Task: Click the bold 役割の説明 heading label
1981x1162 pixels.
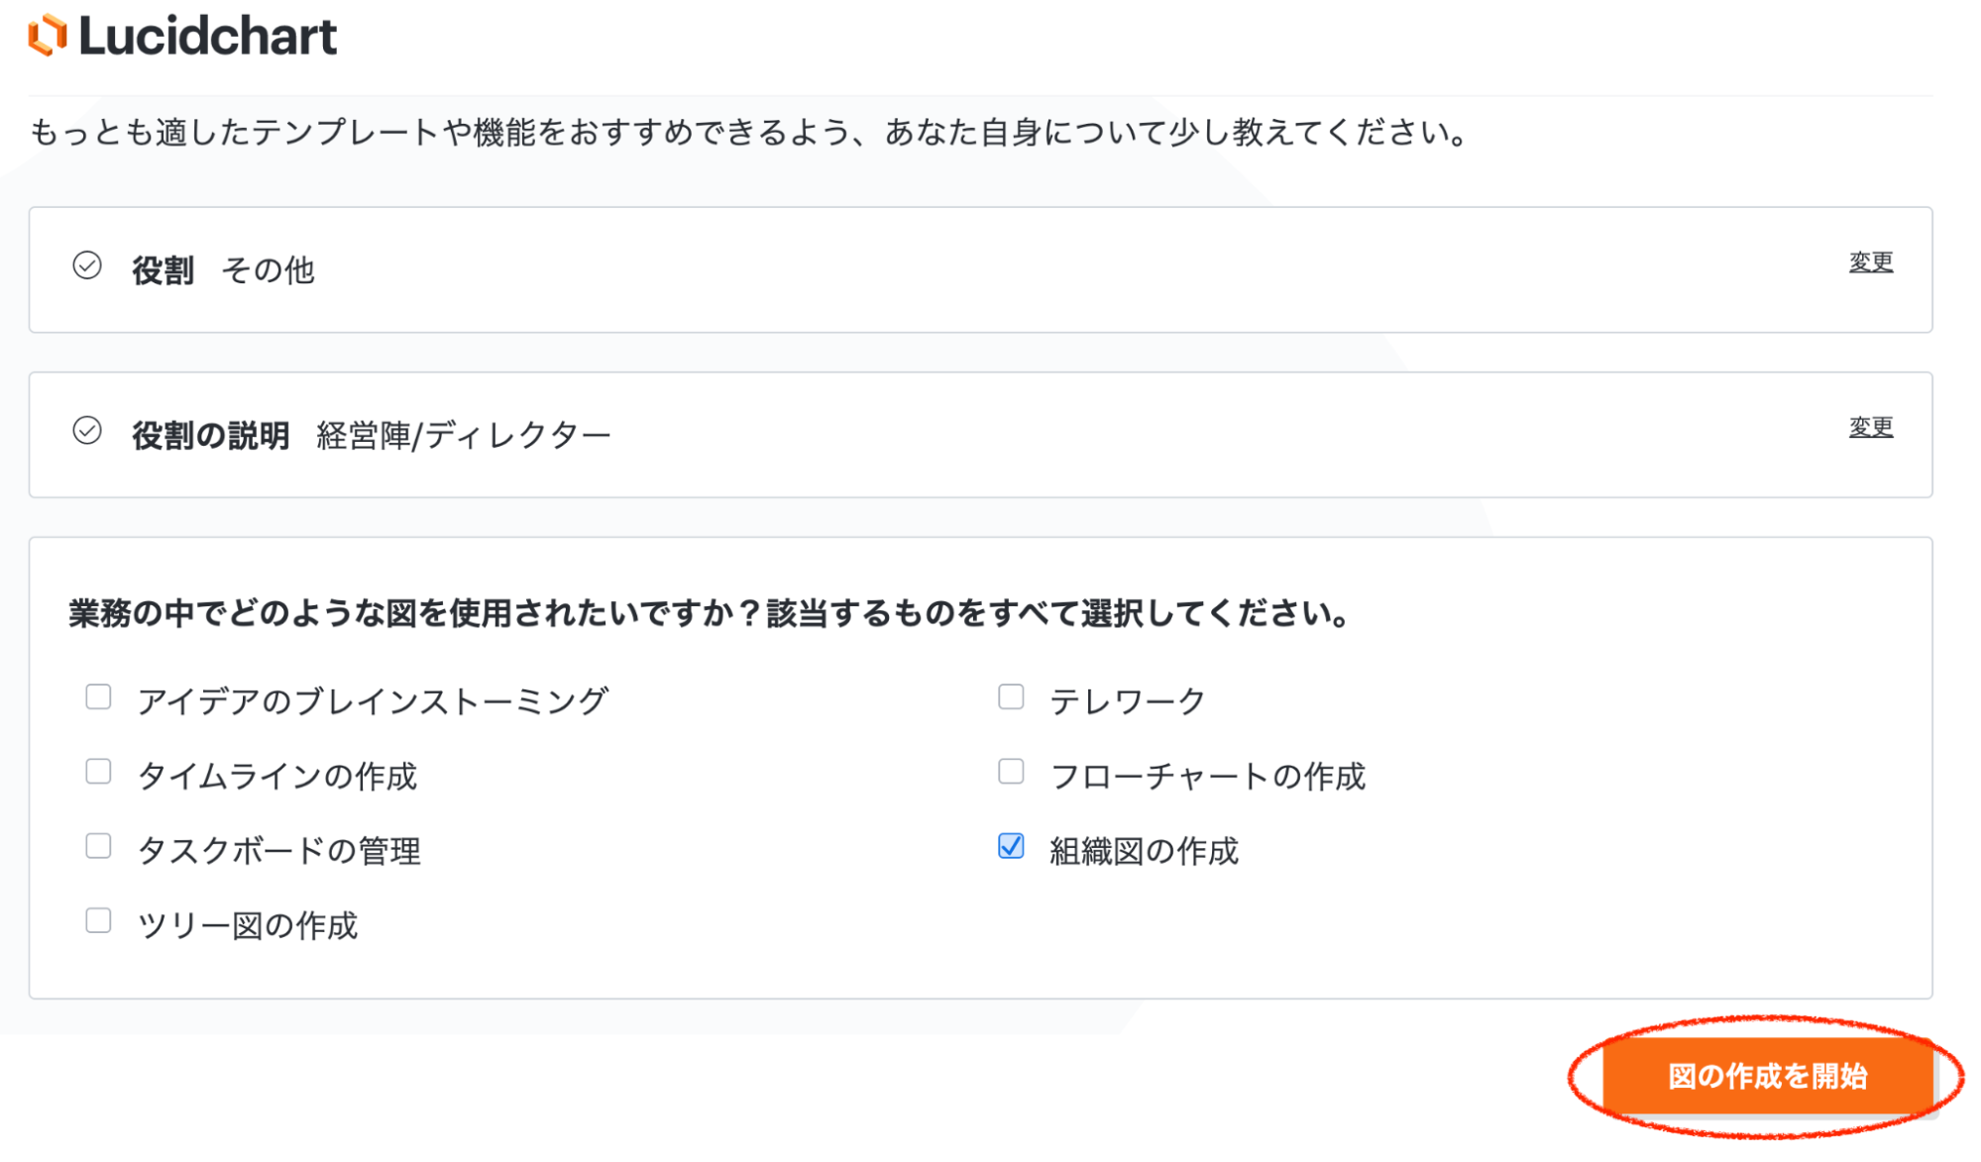Action: (210, 436)
